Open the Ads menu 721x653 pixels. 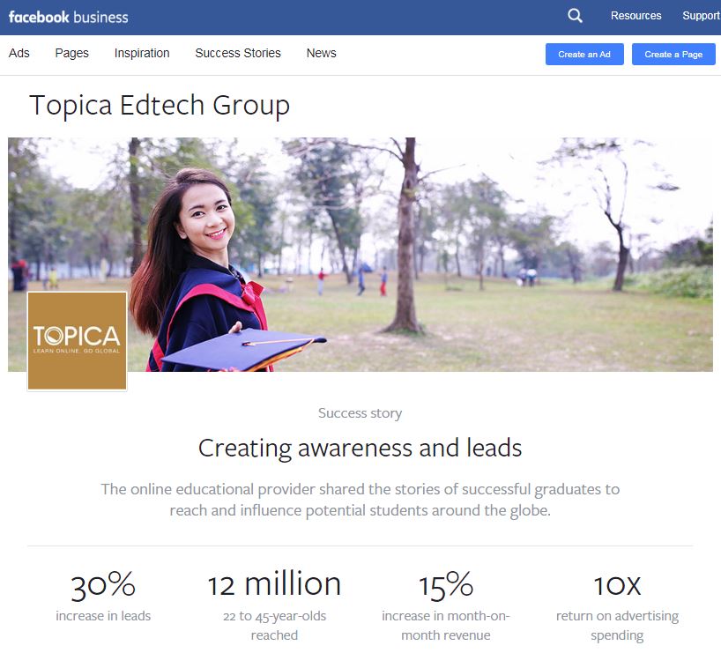coord(19,54)
